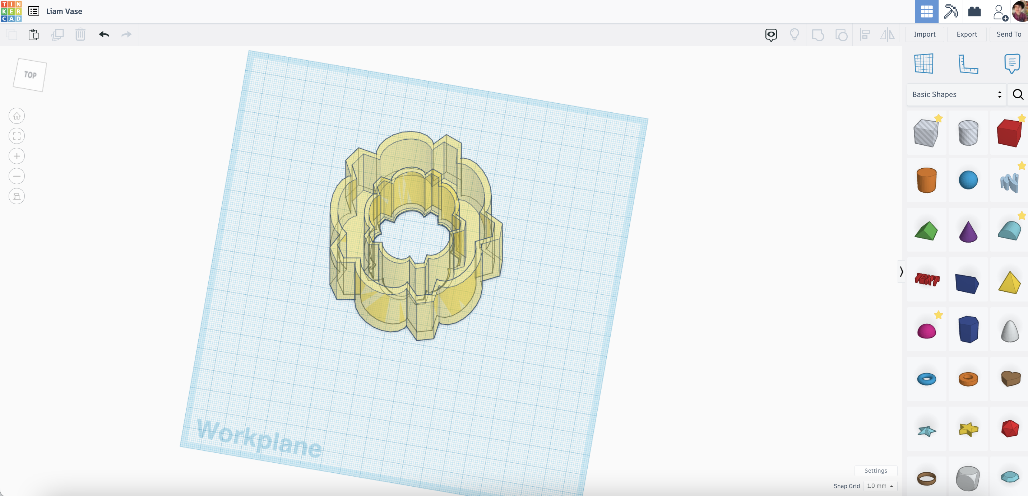Click the Fit all in view icon

[17, 136]
